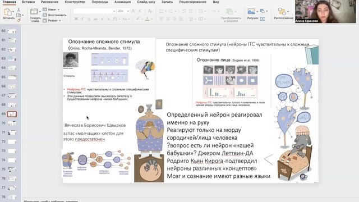Select the Format Painter brush icon
Viewport: 359px width, 202px height.
(19, 20)
